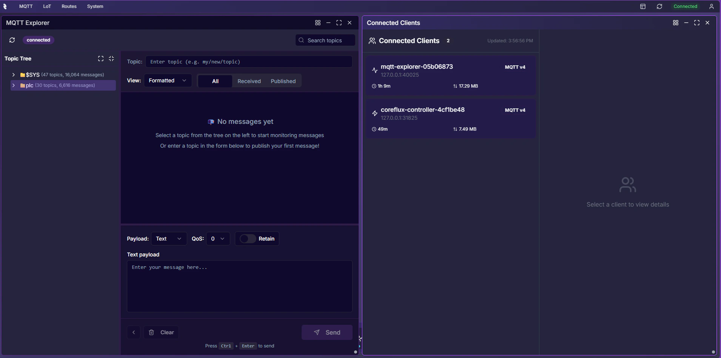The height and width of the screenshot is (358, 721).
Task: Click the Send button
Action: [x=327, y=332]
